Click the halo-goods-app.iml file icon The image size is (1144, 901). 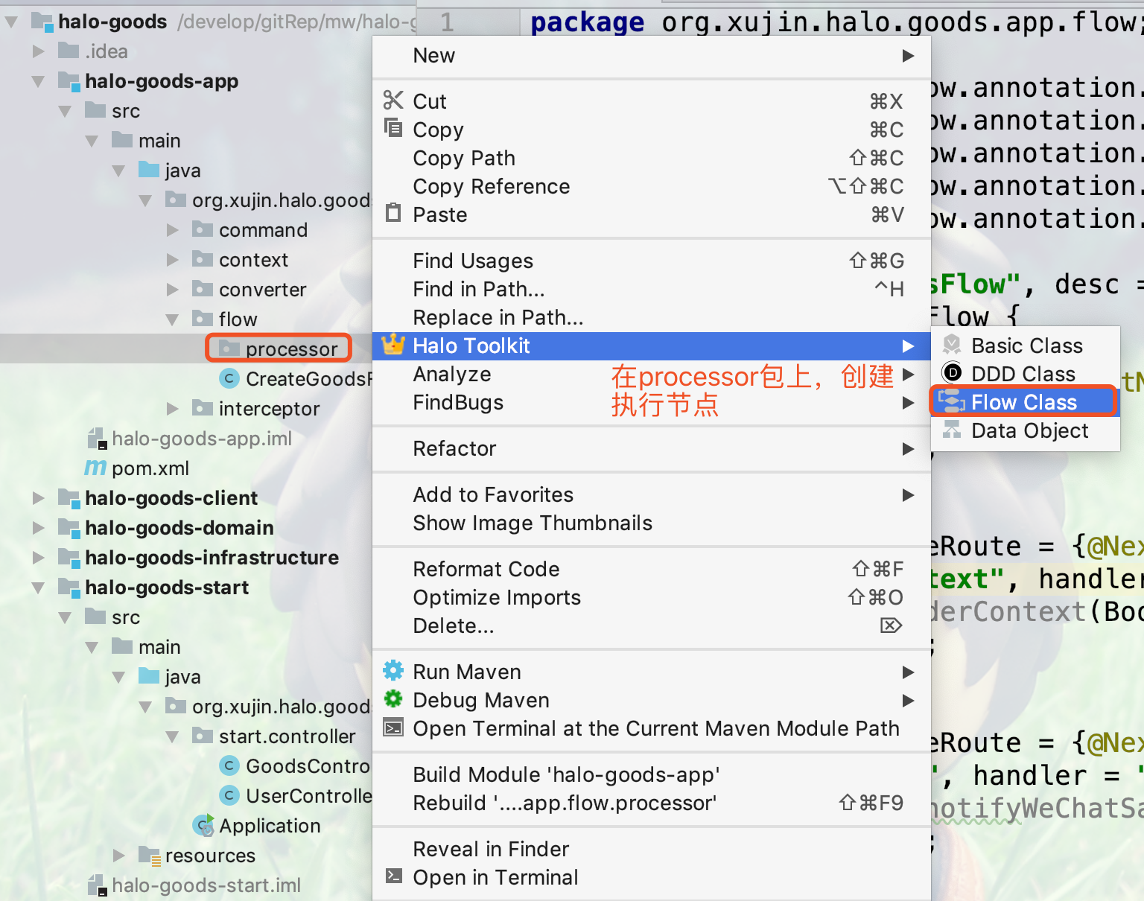97,438
